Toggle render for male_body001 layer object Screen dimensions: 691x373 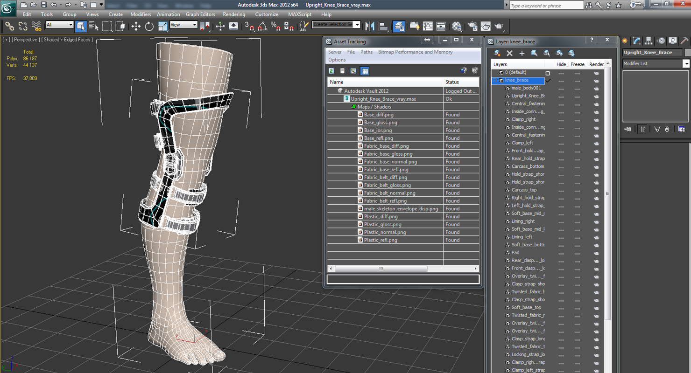click(596, 88)
